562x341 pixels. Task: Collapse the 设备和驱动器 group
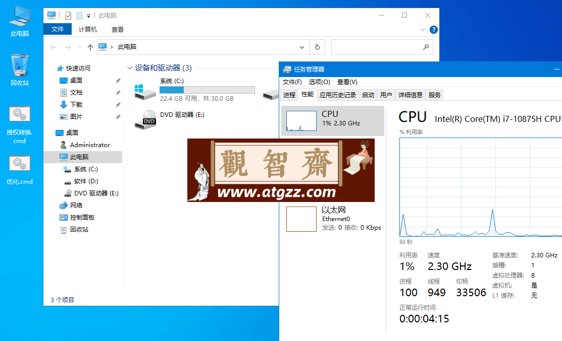130,68
